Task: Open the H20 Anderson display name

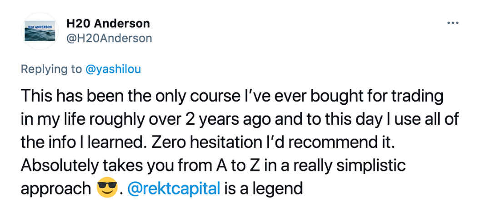Action: point(108,23)
